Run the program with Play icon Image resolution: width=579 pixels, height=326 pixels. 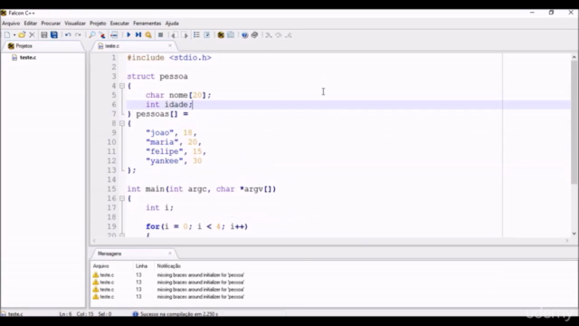pos(128,34)
